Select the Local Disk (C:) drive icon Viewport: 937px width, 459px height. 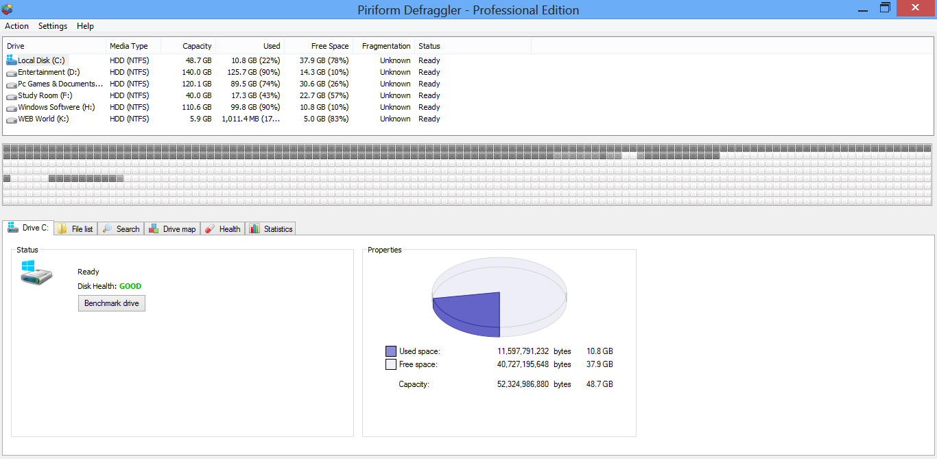pos(10,60)
